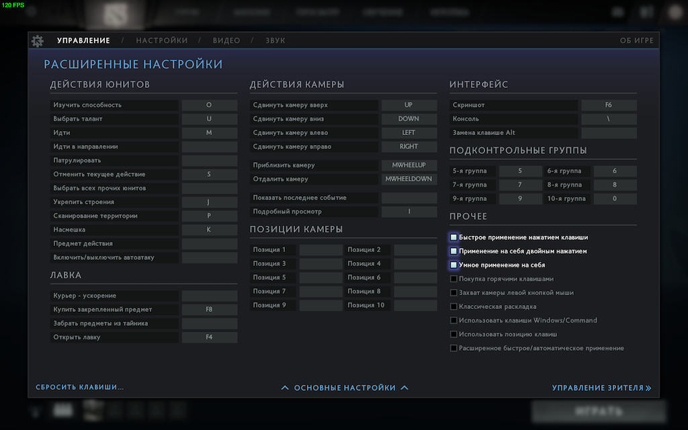Open the Видео tab
The height and width of the screenshot is (430, 688).
click(226, 41)
